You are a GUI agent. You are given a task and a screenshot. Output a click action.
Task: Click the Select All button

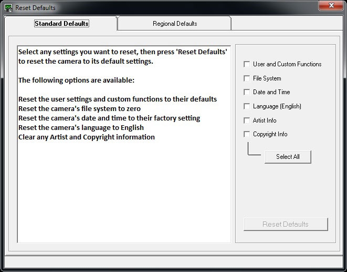pos(288,157)
